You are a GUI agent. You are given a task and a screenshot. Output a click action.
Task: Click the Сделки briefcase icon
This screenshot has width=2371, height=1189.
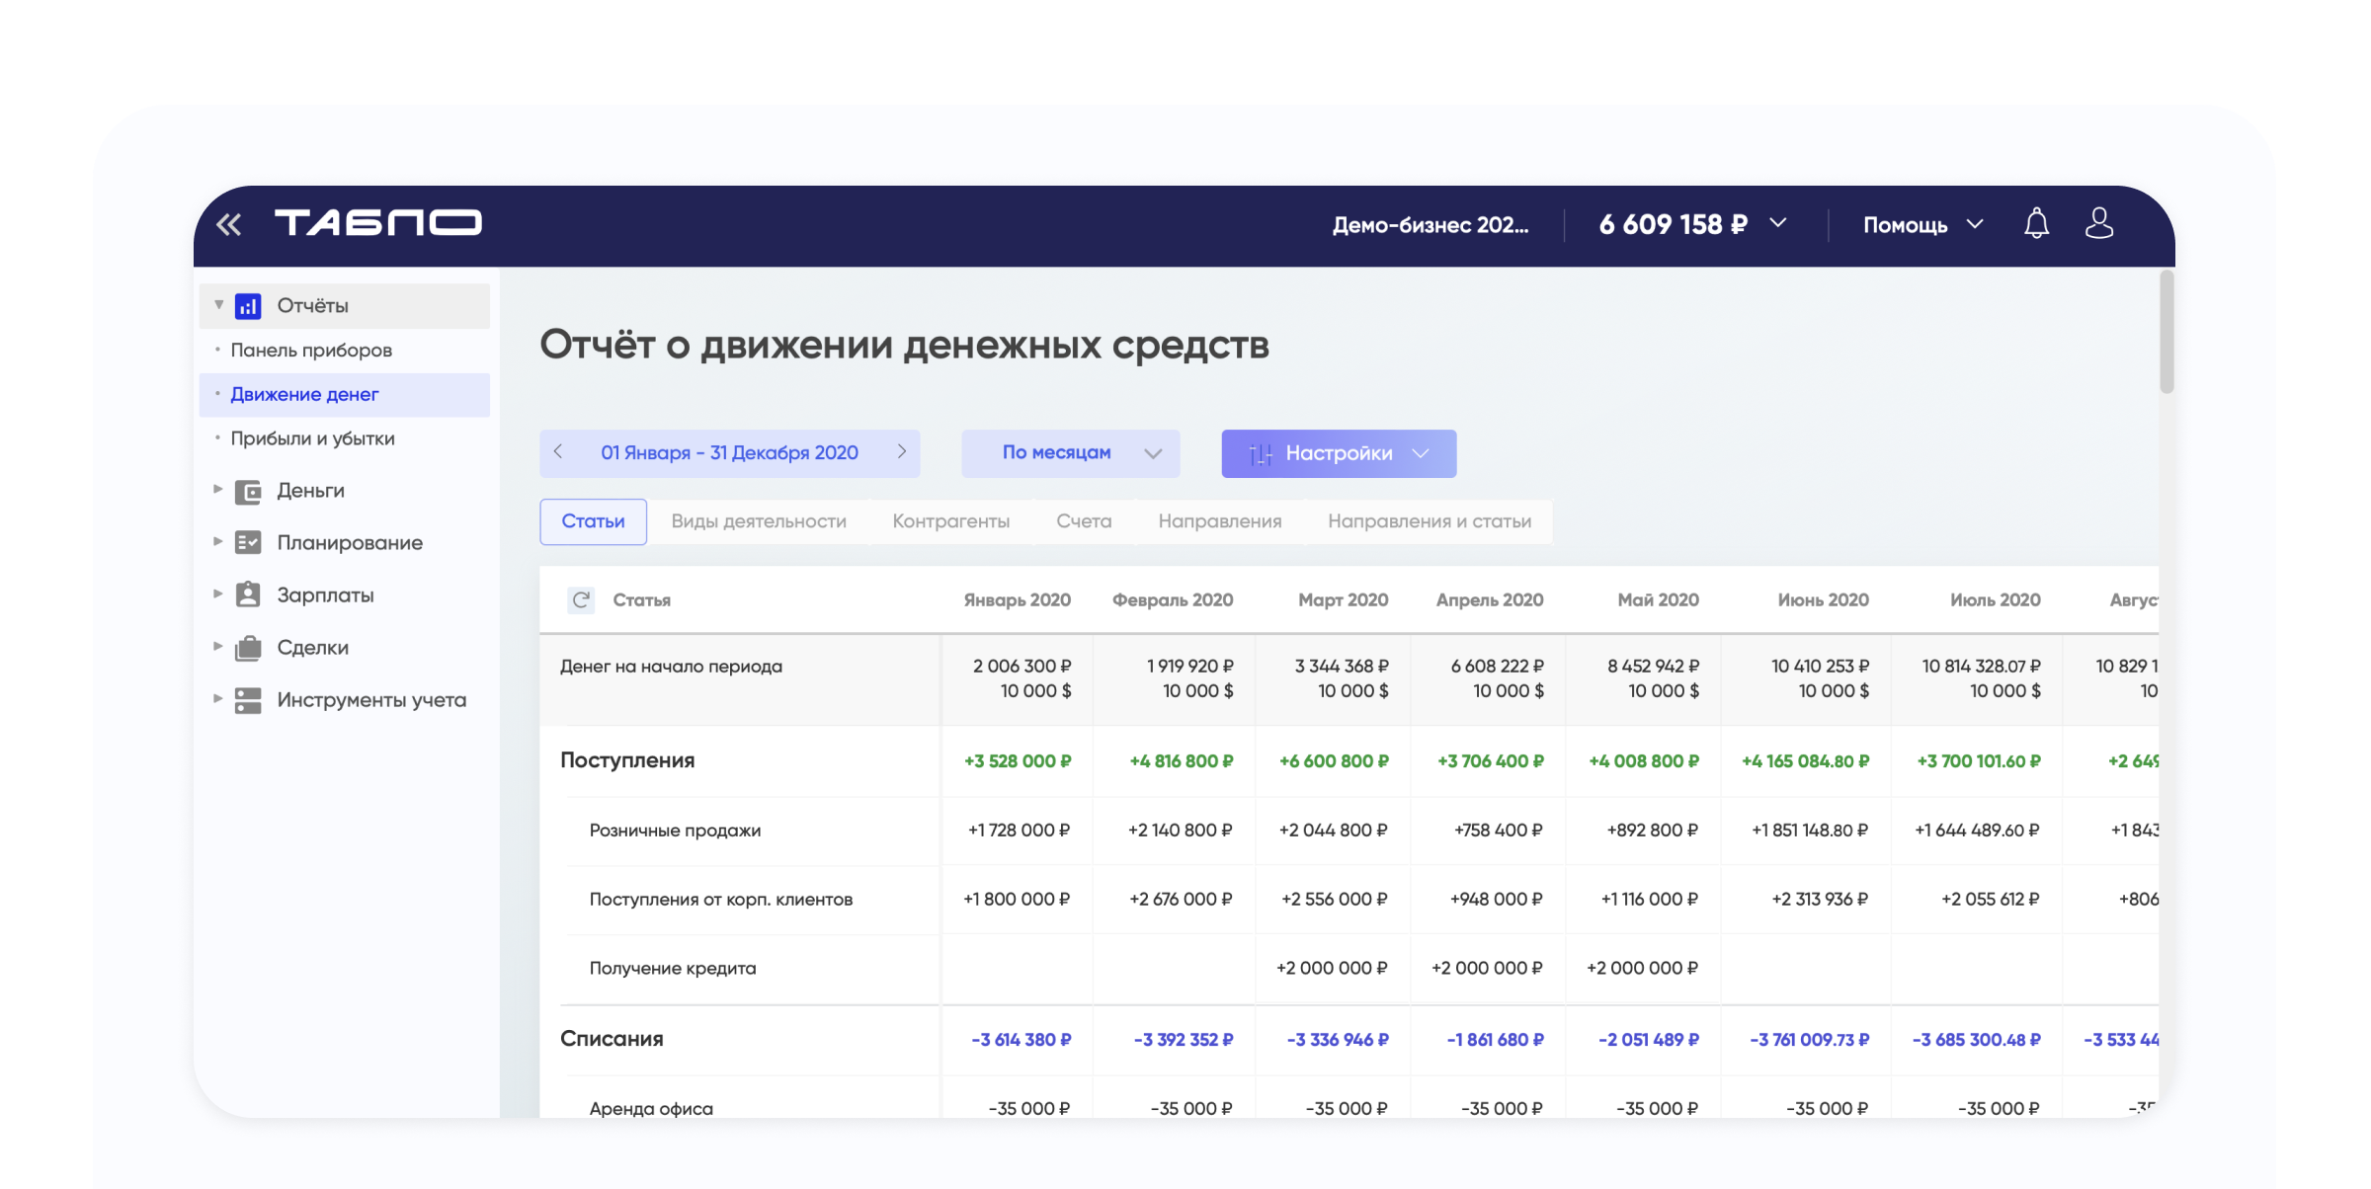tap(248, 647)
